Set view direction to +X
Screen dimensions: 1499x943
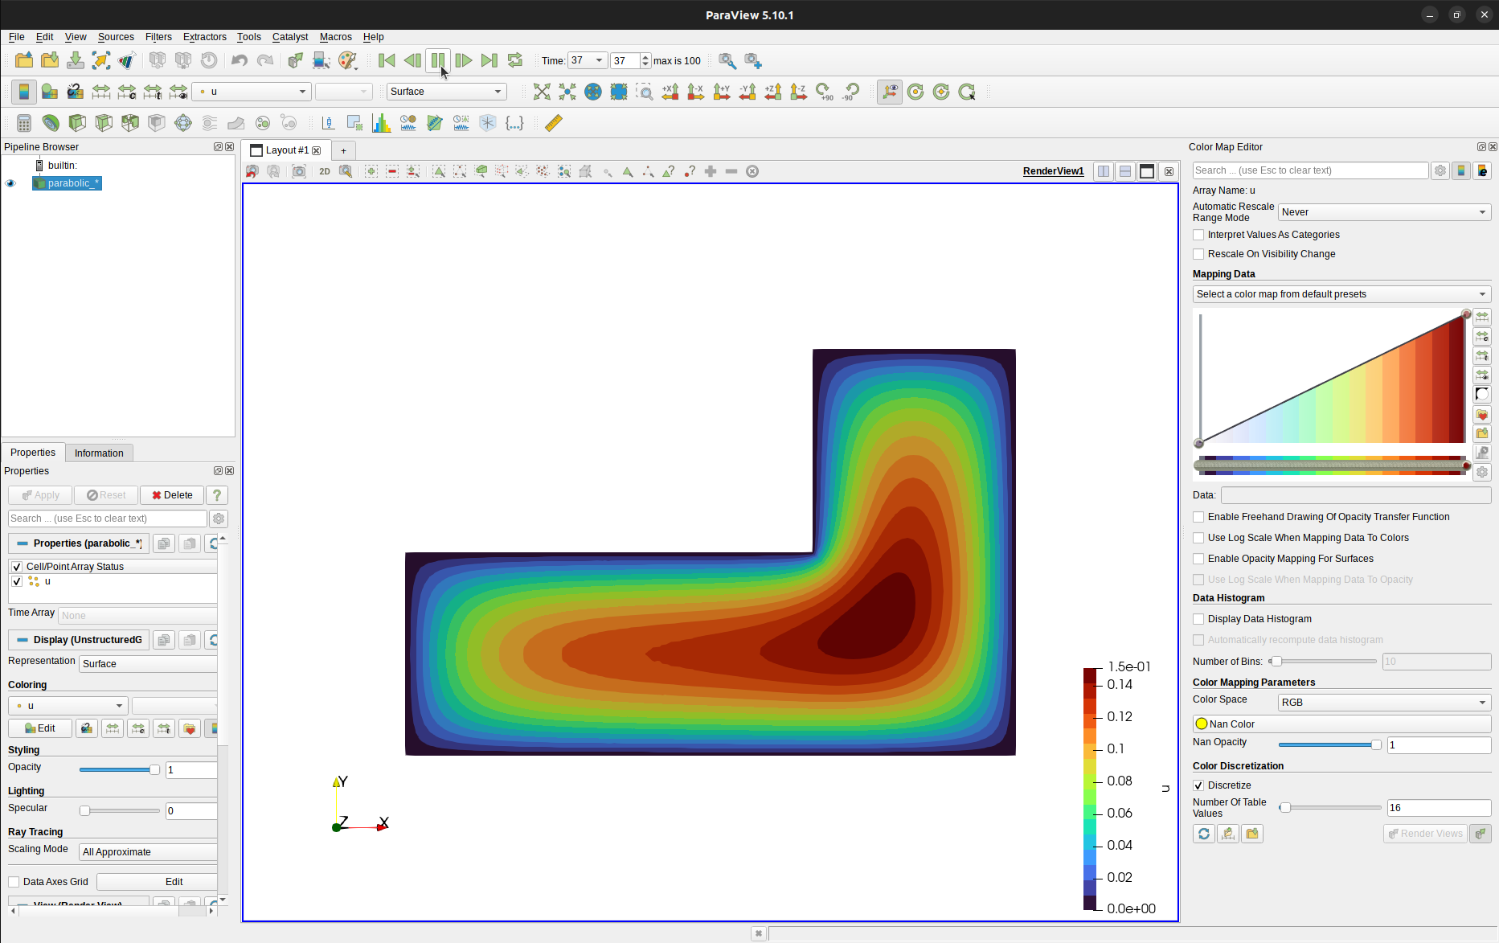tap(670, 92)
